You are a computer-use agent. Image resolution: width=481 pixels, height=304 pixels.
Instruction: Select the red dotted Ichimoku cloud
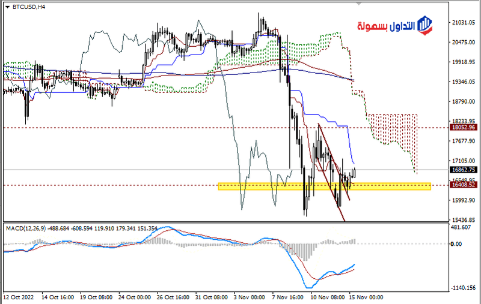pos(391,129)
